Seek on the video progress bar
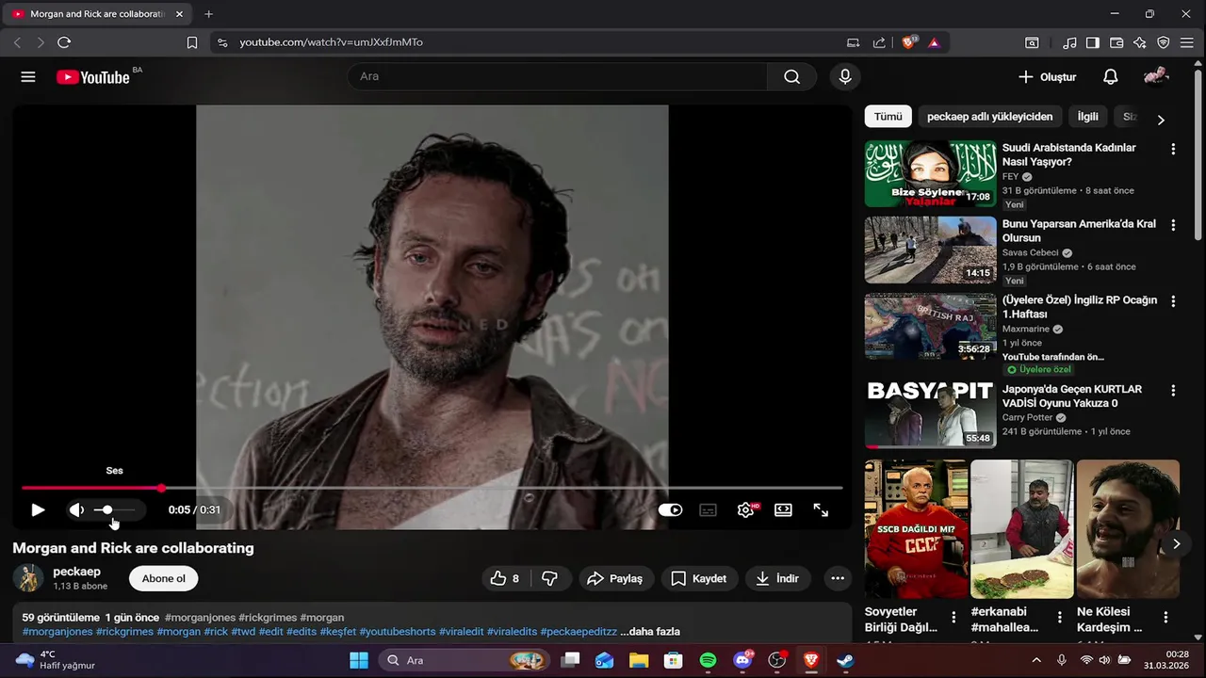Viewport: 1206px width, 678px height. [432, 488]
